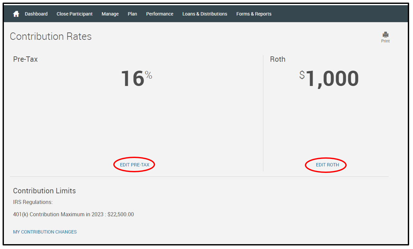Image resolution: width=413 pixels, height=249 pixels.
Task: Open MY CONTRIBUTION CHANGES link
Action: click(45, 232)
